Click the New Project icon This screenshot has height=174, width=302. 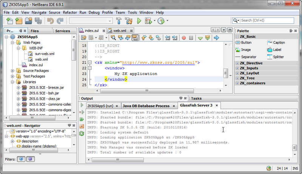point(18,21)
